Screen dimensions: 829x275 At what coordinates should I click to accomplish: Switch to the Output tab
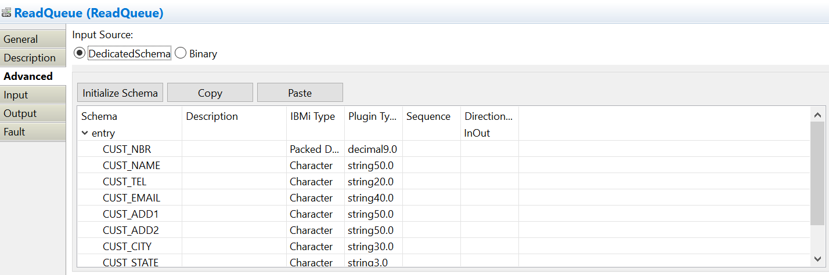20,113
